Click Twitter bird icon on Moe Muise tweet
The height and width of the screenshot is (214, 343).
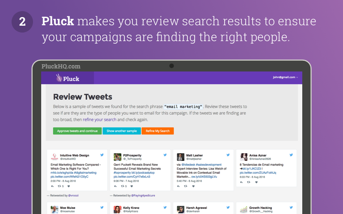[102, 208]
